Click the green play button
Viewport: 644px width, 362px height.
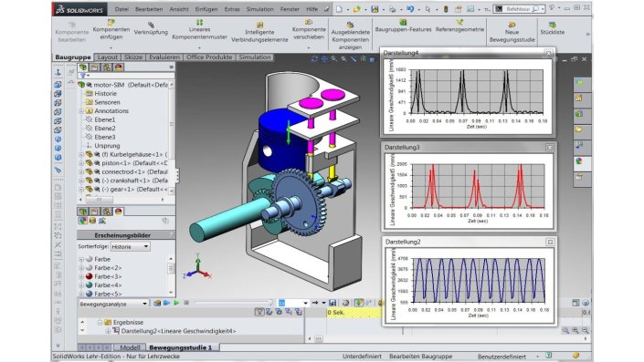pos(176,303)
